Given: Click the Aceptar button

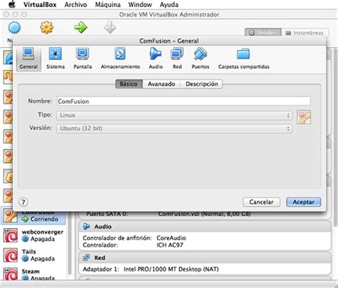Looking at the screenshot, I should 304,202.
